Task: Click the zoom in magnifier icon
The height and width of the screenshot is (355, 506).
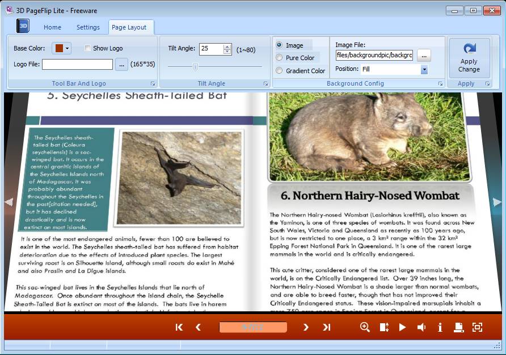Action: pos(365,327)
